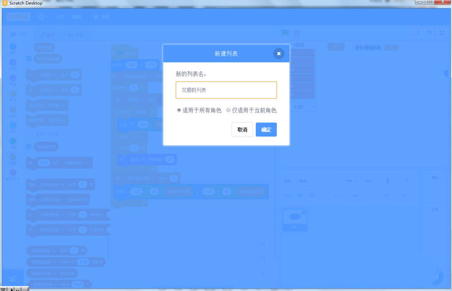Viewport: 452px width, 291px height.
Task: Click the 花瓣数列表 list name input field
Action: [x=226, y=90]
